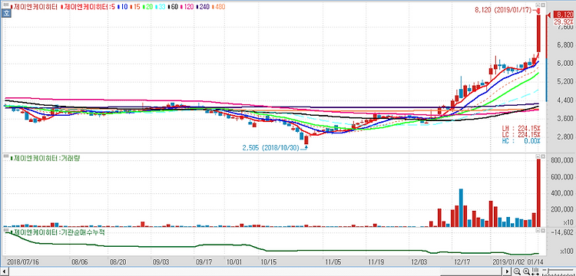This screenshot has width=576, height=276.
Task: Click the 2019/01/02 date axis label
Action: pyautogui.click(x=508, y=262)
